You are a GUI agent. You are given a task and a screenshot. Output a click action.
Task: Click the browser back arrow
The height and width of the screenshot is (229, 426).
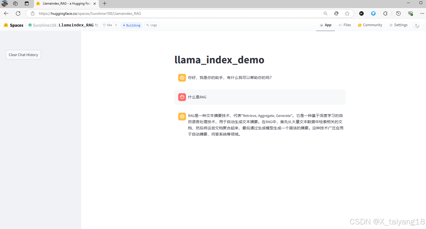pyautogui.click(x=6, y=13)
